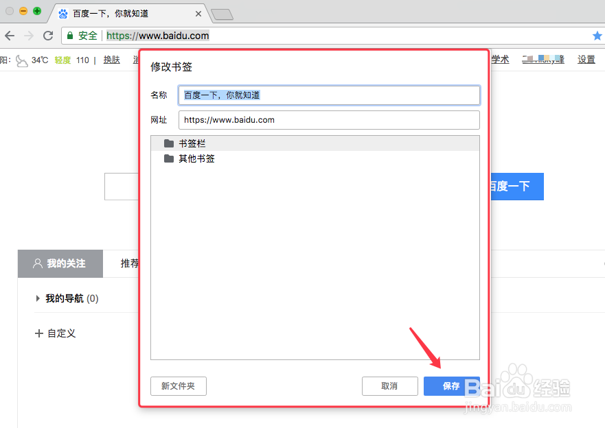Click the browser back arrow
The height and width of the screenshot is (428, 605).
(x=10, y=36)
